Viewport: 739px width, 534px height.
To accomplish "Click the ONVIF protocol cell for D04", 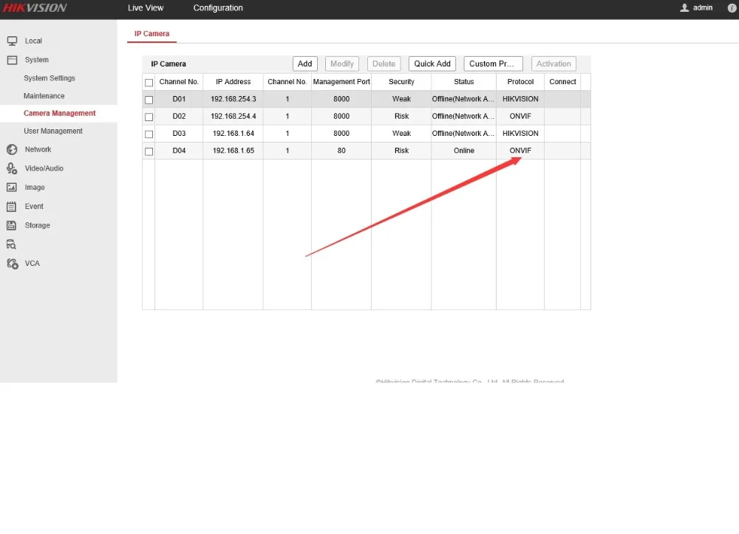I will tap(520, 151).
